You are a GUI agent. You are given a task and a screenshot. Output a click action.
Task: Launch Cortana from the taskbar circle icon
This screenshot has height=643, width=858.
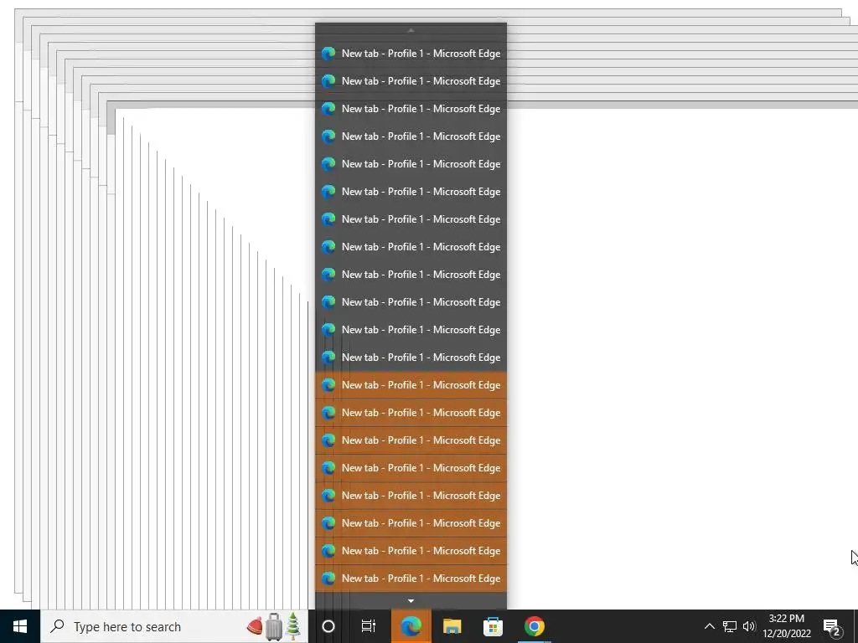328,626
